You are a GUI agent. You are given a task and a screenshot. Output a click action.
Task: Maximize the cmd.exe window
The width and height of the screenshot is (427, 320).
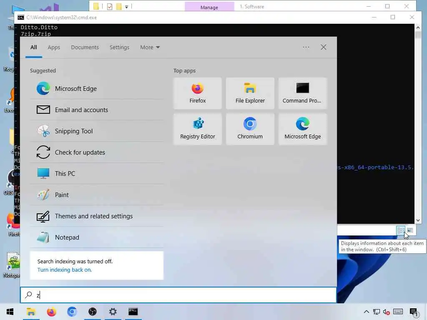pyautogui.click(x=392, y=17)
